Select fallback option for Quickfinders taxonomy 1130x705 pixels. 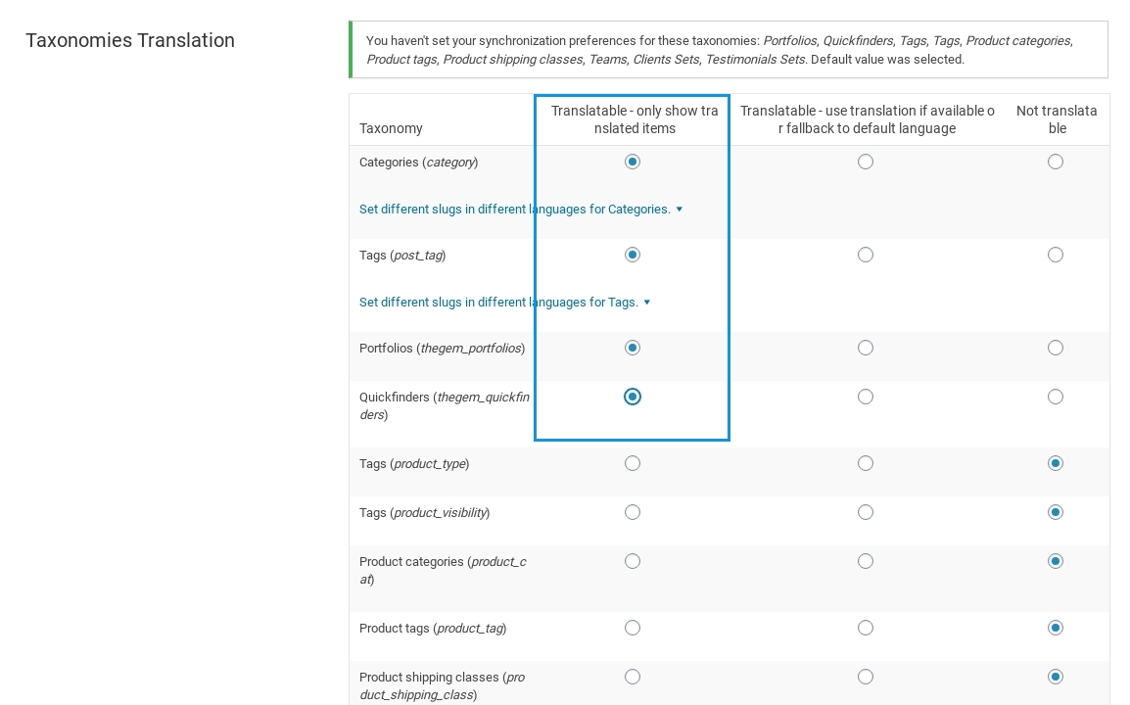[x=866, y=397]
